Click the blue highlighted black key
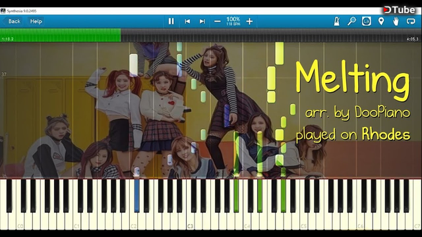The height and width of the screenshot is (237, 422). (x=137, y=196)
